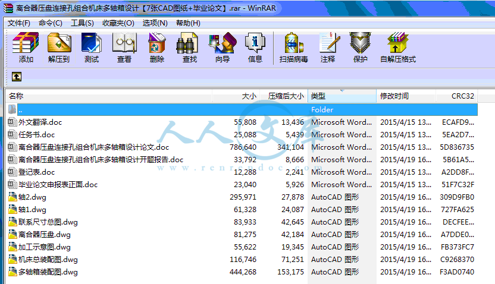Image resolution: width=495 pixels, height=284 pixels.
Task: Open the 选项(N) menu
Action: click(155, 23)
